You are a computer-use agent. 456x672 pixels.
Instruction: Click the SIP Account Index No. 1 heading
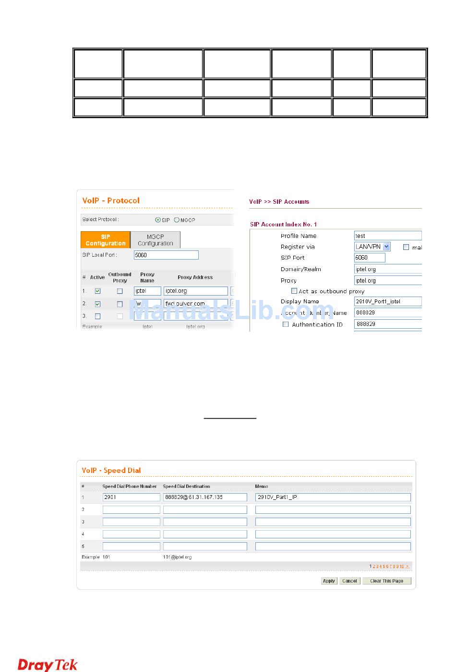point(283,224)
